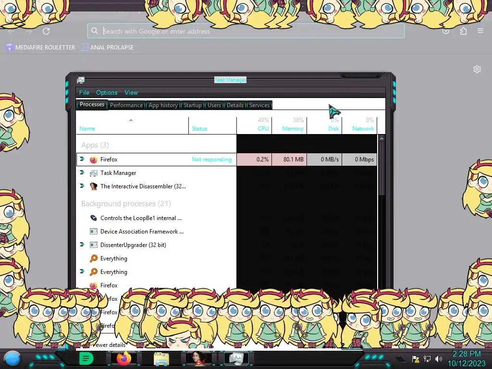Image resolution: width=492 pixels, height=369 pixels.
Task: Expand the Firefox app process group
Action: coord(82,159)
